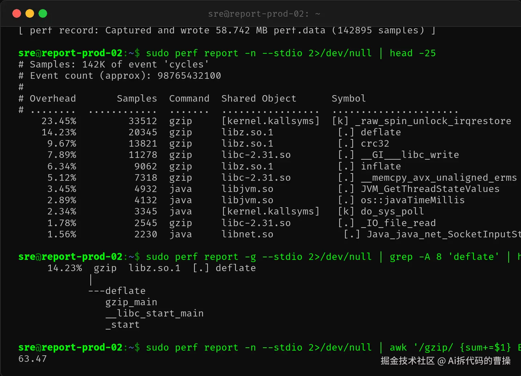This screenshot has width=521, height=376.
Task: Click the yellow minimize window button
Action: click(30, 14)
